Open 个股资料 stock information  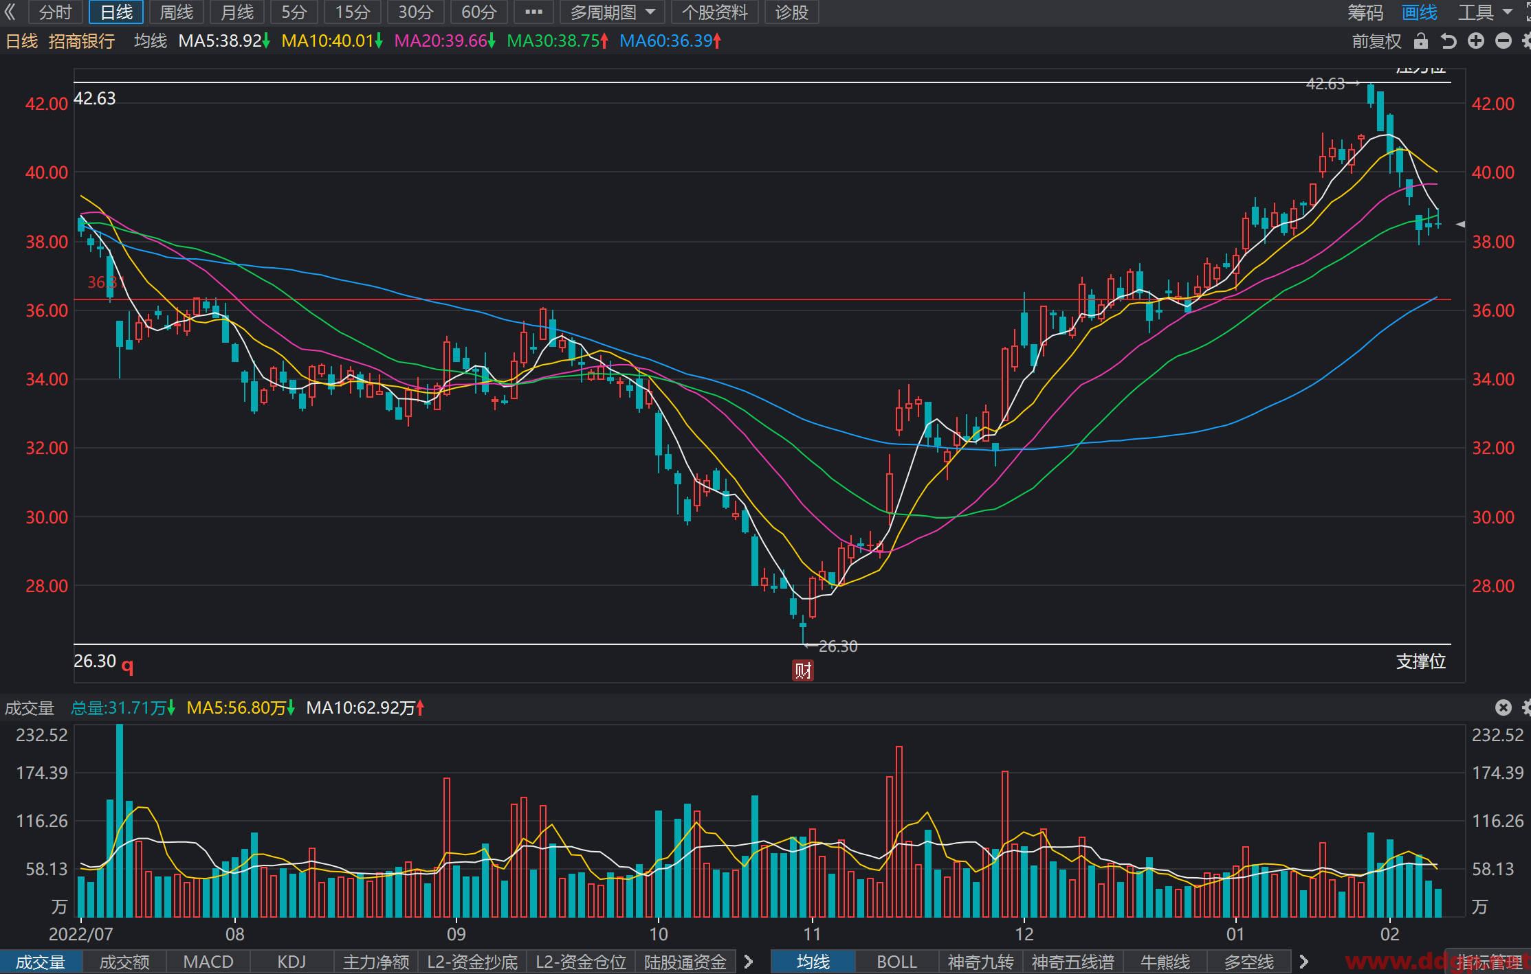714,12
